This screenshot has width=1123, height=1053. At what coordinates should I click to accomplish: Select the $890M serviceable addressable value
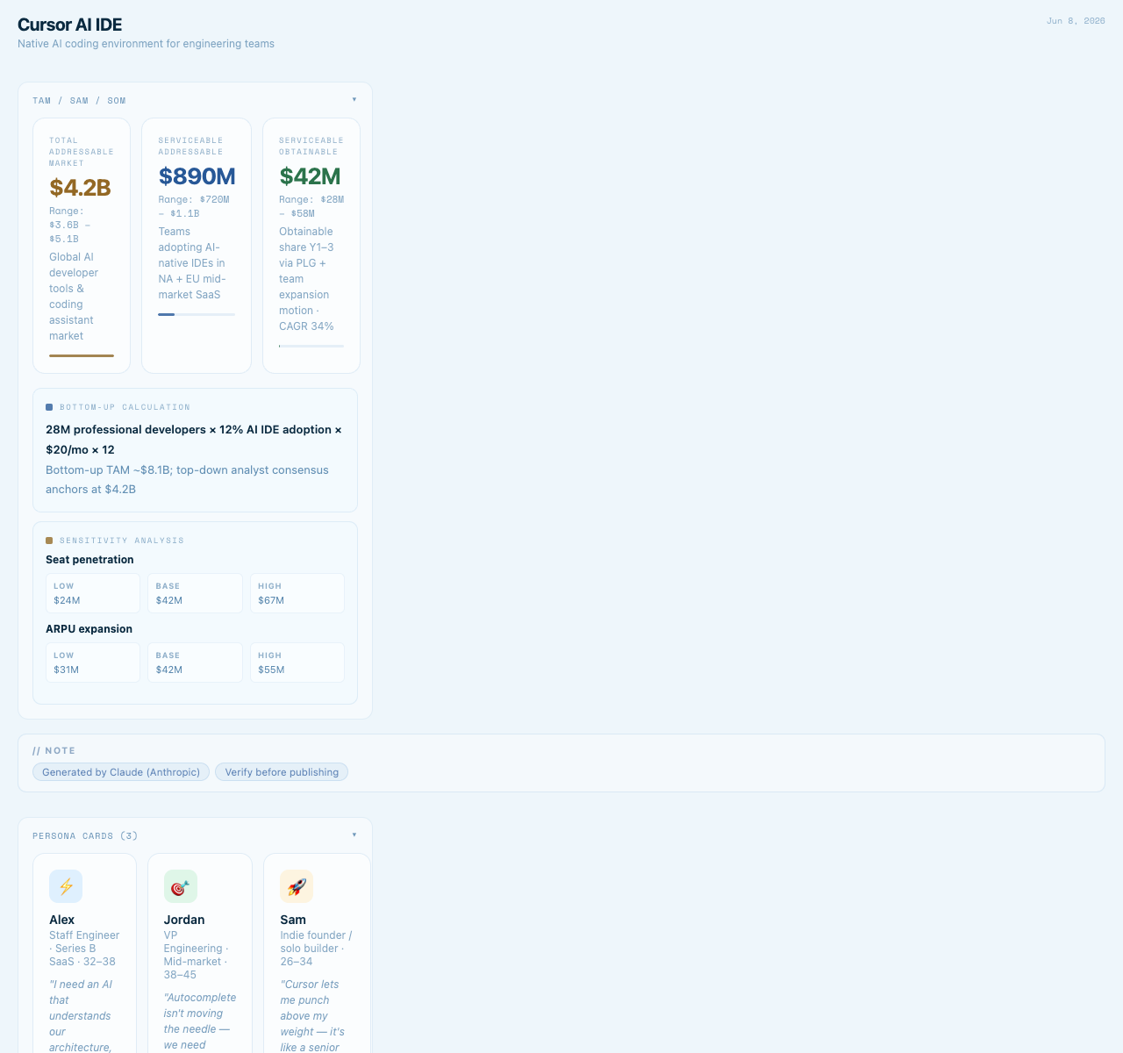tap(197, 176)
